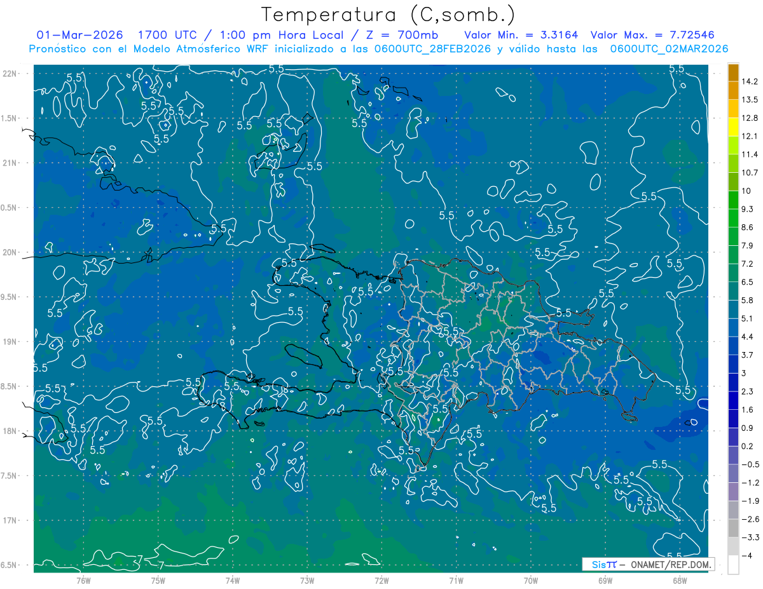Click the purple swatch between -1.2 and -1.9
This screenshot has height=589, width=763.
pos(733,491)
